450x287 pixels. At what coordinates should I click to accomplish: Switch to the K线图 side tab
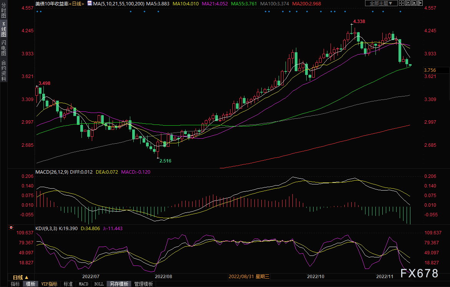click(x=4, y=29)
